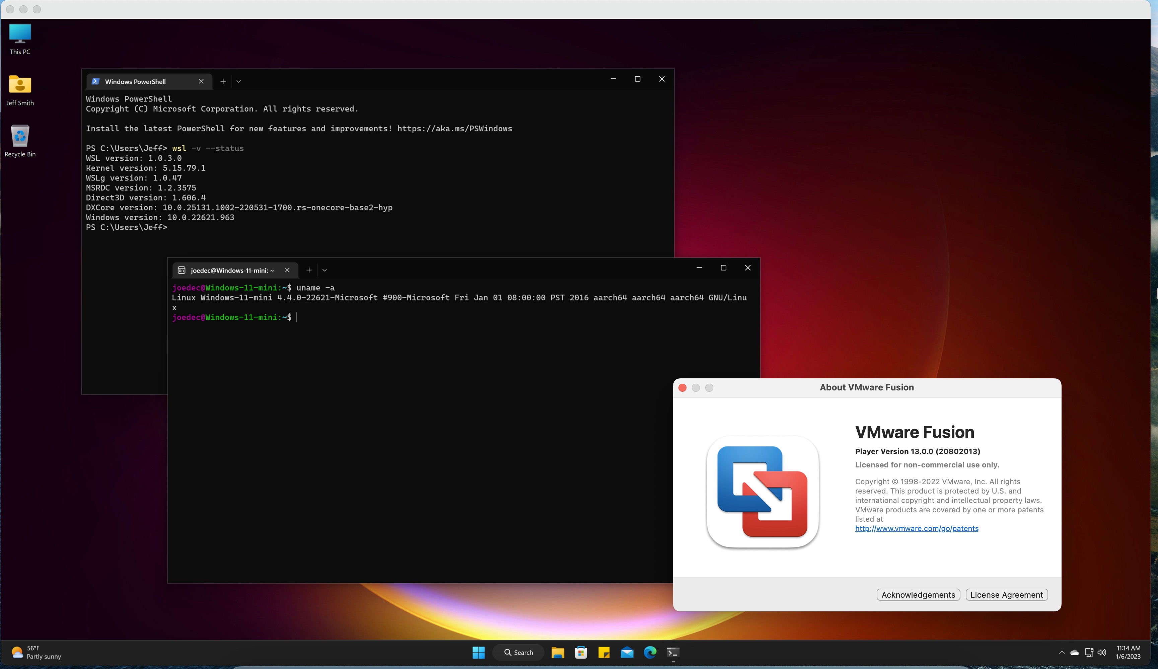Open OneDrive from the system tray
The height and width of the screenshot is (669, 1158).
pos(1075,652)
